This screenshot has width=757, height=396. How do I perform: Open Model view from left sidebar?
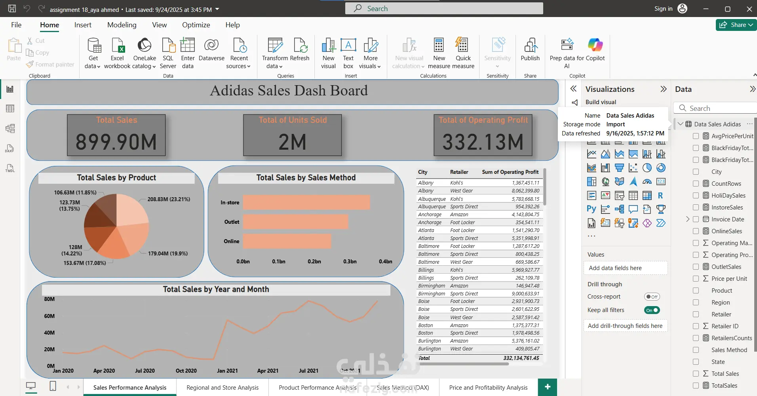10,128
